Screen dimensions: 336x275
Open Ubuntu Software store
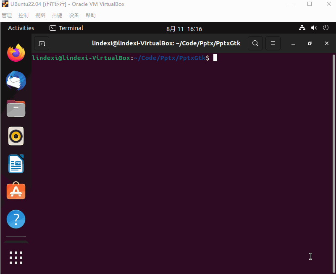pyautogui.click(x=16, y=191)
